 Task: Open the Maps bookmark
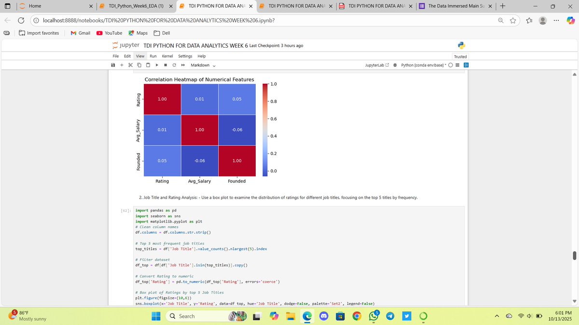(x=138, y=33)
